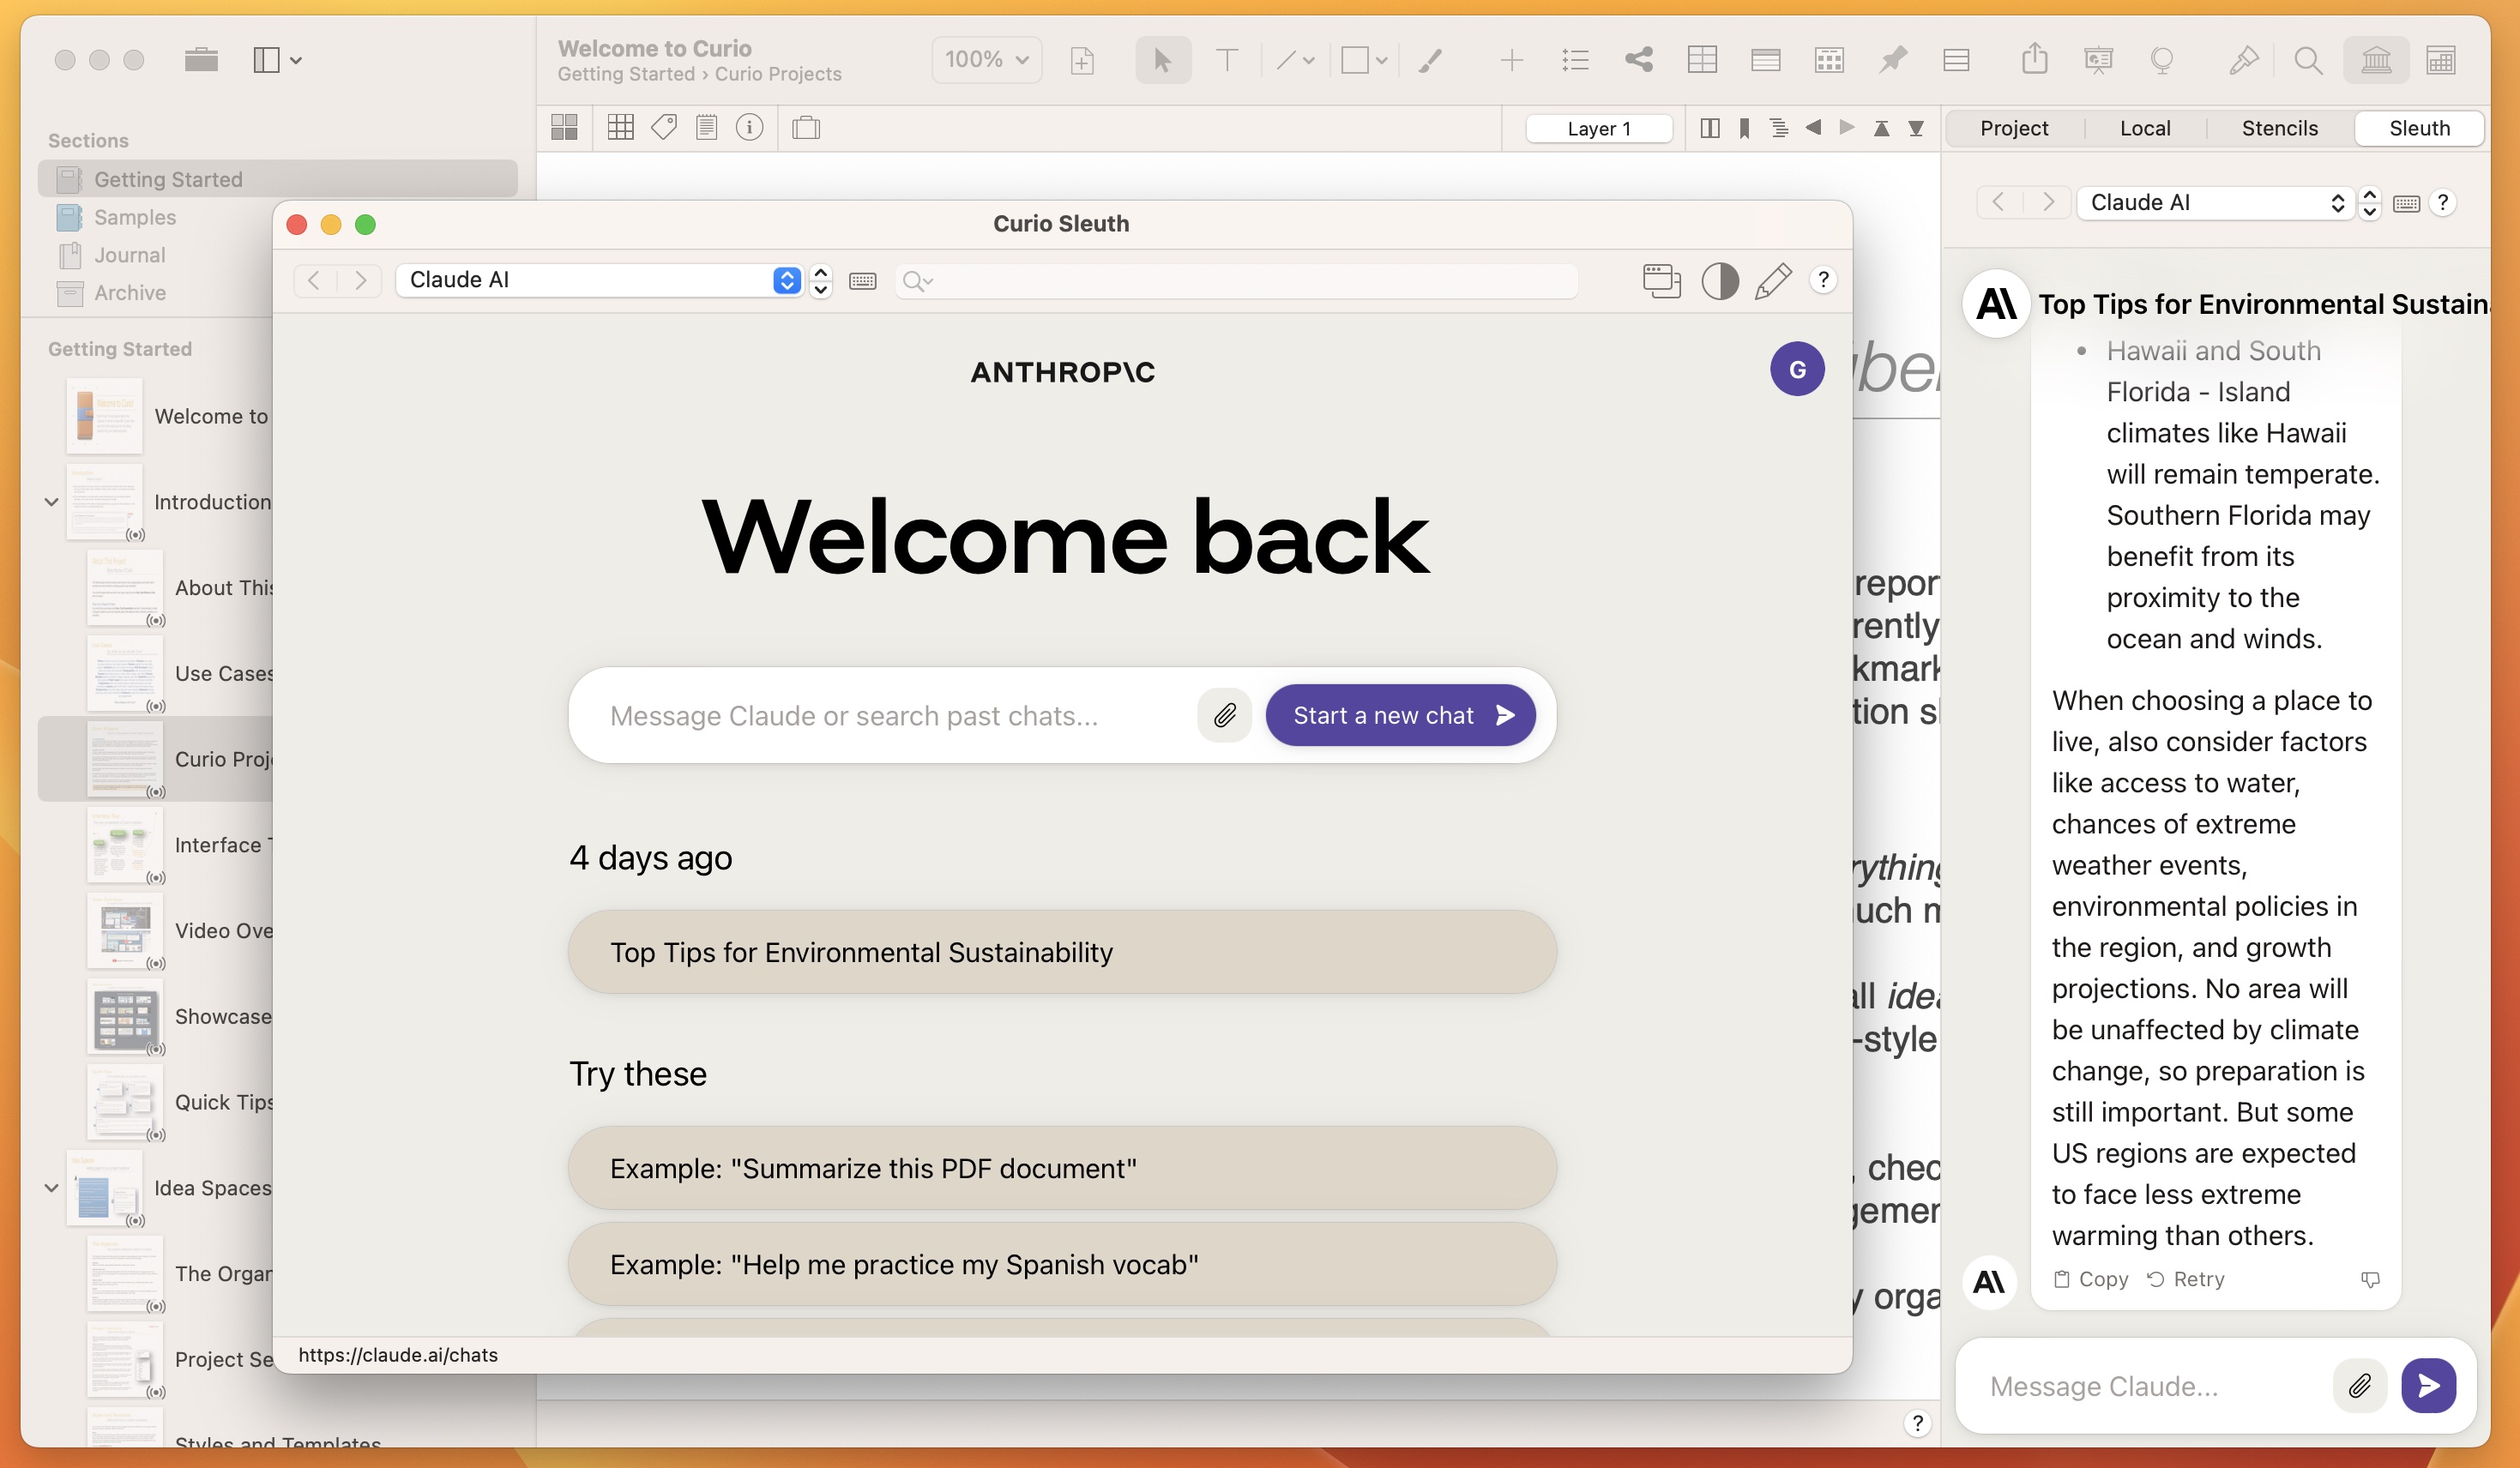Open the Journal section in sidebar
Viewport: 2520px width, 1468px height.
(278, 255)
